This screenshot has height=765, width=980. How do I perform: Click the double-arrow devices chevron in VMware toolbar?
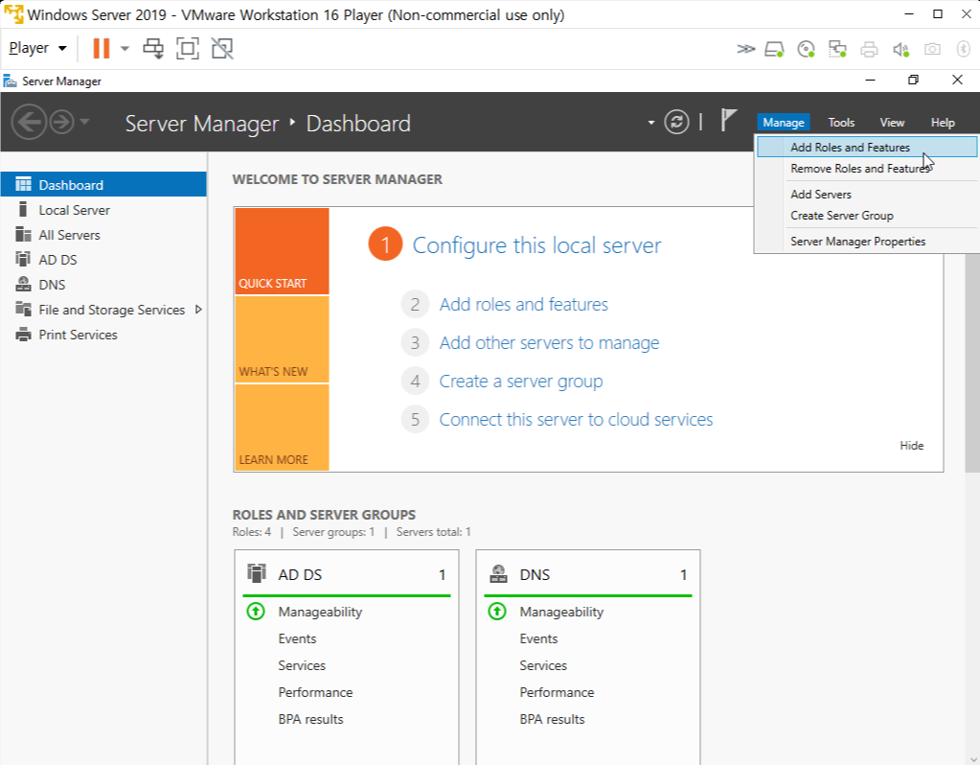click(x=745, y=49)
